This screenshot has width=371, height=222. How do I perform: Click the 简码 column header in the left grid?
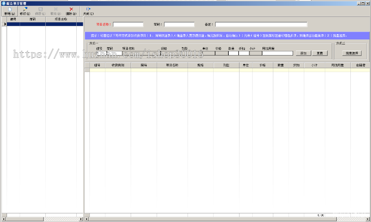(33, 19)
